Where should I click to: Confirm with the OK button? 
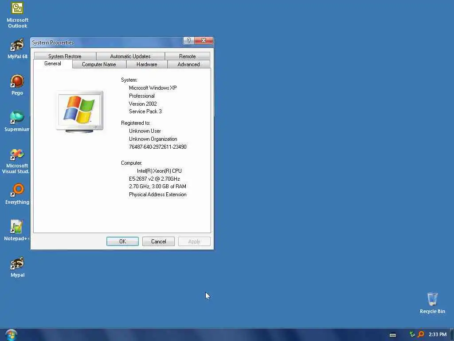click(122, 242)
